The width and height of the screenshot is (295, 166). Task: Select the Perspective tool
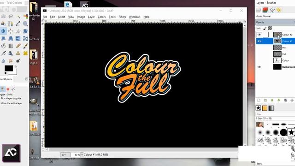tap(11, 38)
